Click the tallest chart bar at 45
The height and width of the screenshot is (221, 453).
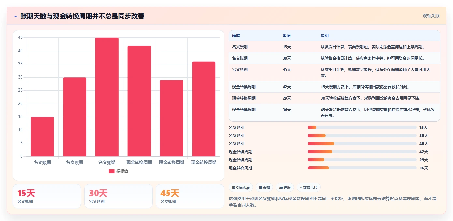tap(107, 97)
